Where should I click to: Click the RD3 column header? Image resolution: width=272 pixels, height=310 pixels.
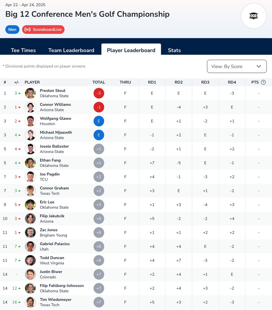[x=205, y=82]
